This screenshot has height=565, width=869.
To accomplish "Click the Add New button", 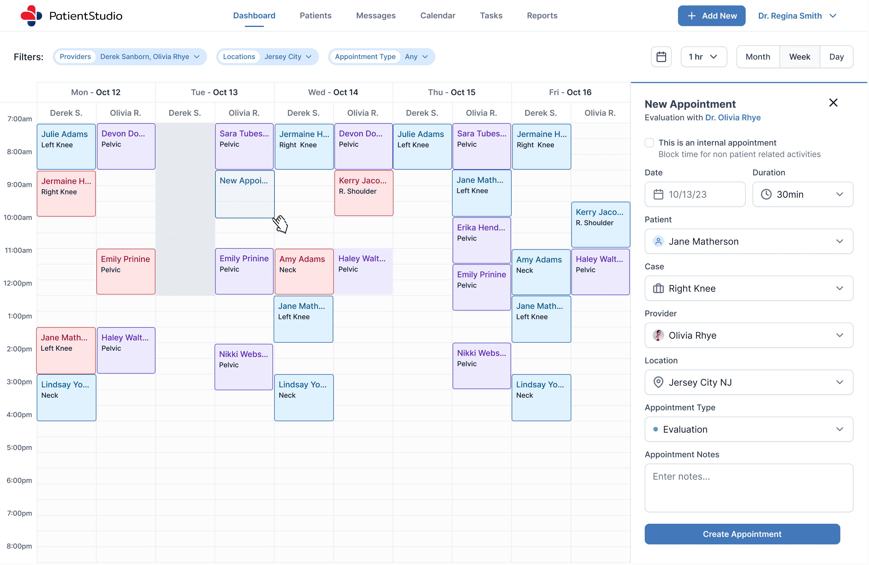I will click(711, 16).
